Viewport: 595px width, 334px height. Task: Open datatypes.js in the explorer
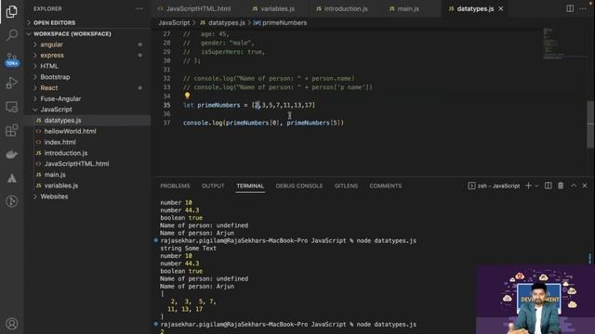click(x=62, y=121)
